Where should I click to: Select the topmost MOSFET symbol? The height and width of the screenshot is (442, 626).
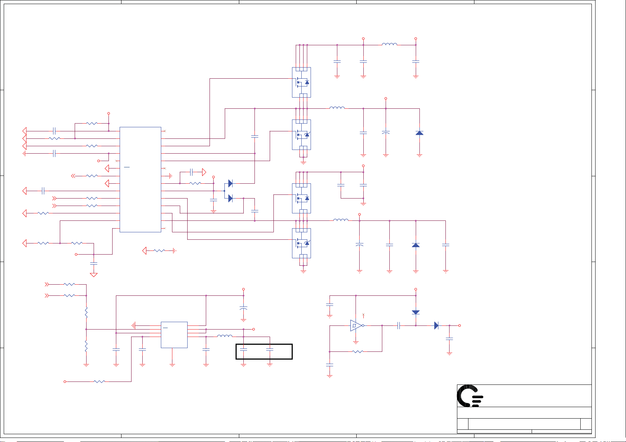(x=301, y=82)
